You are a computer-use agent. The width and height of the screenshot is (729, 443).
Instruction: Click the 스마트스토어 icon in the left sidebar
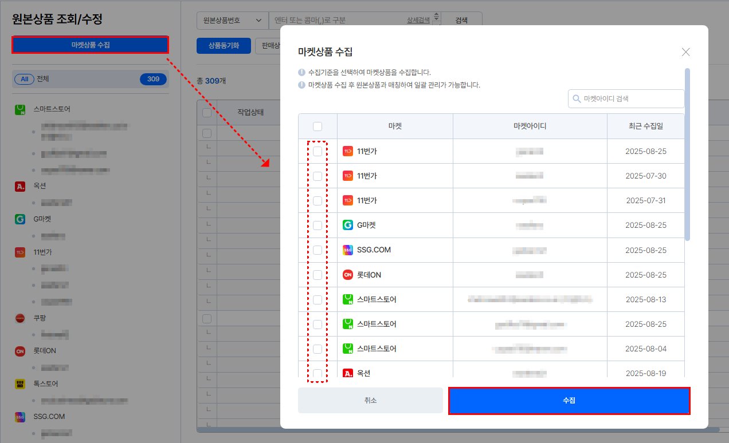(x=20, y=109)
